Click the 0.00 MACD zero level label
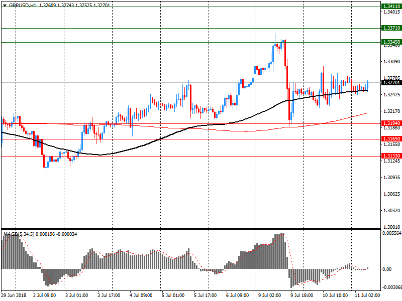The width and height of the screenshot is (402, 301). [x=387, y=269]
